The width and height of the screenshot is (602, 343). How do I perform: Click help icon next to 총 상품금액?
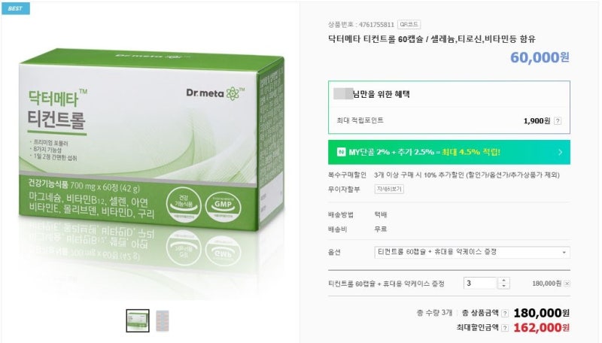click(x=505, y=314)
